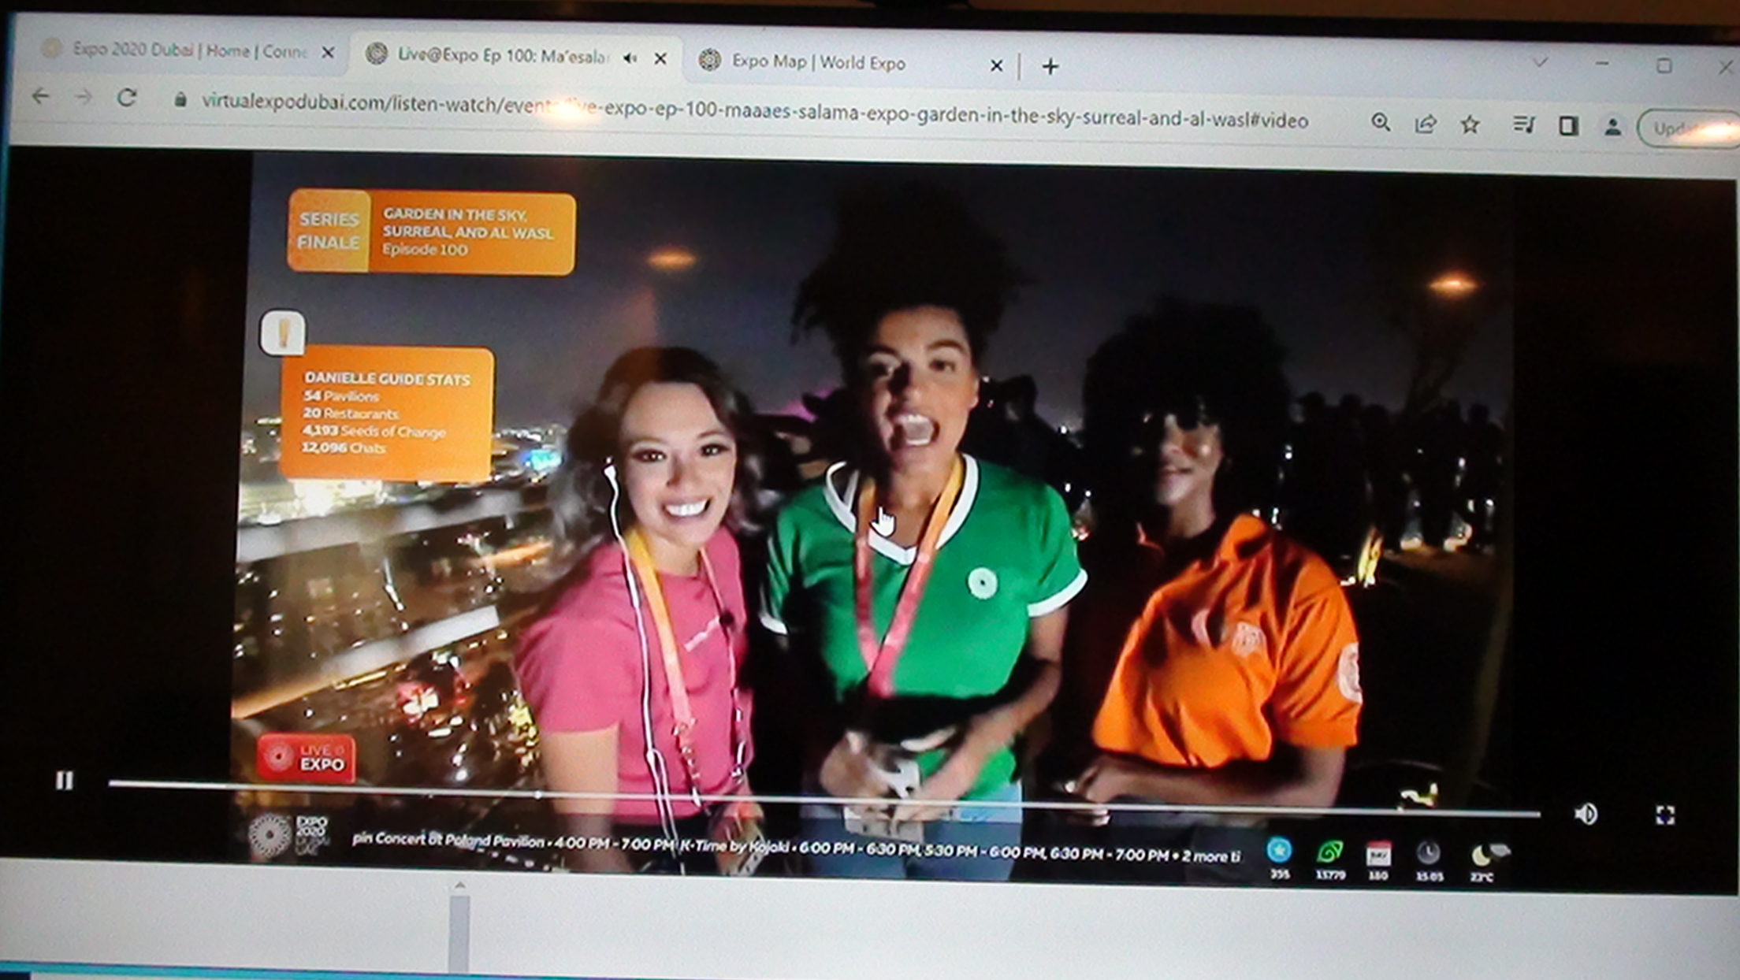The image size is (1740, 980).
Task: Pause the Live@Expo video
Action: (x=65, y=780)
